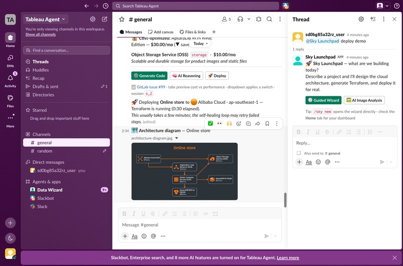
Task: React with the green check mark emoji
Action: click(x=210, y=123)
